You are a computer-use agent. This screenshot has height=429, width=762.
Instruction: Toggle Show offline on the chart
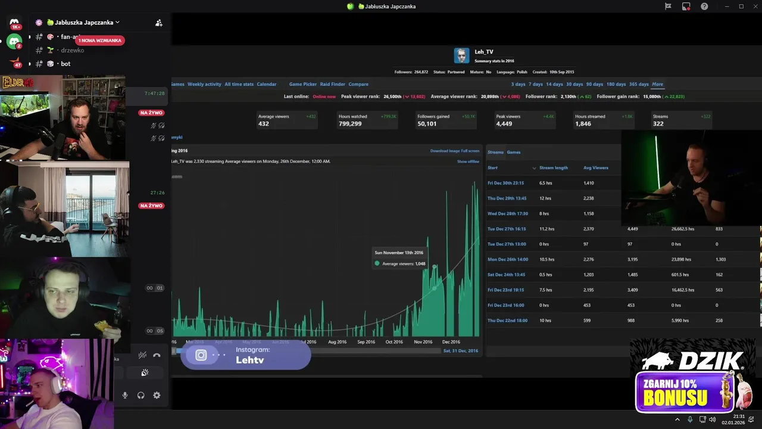pos(468,161)
